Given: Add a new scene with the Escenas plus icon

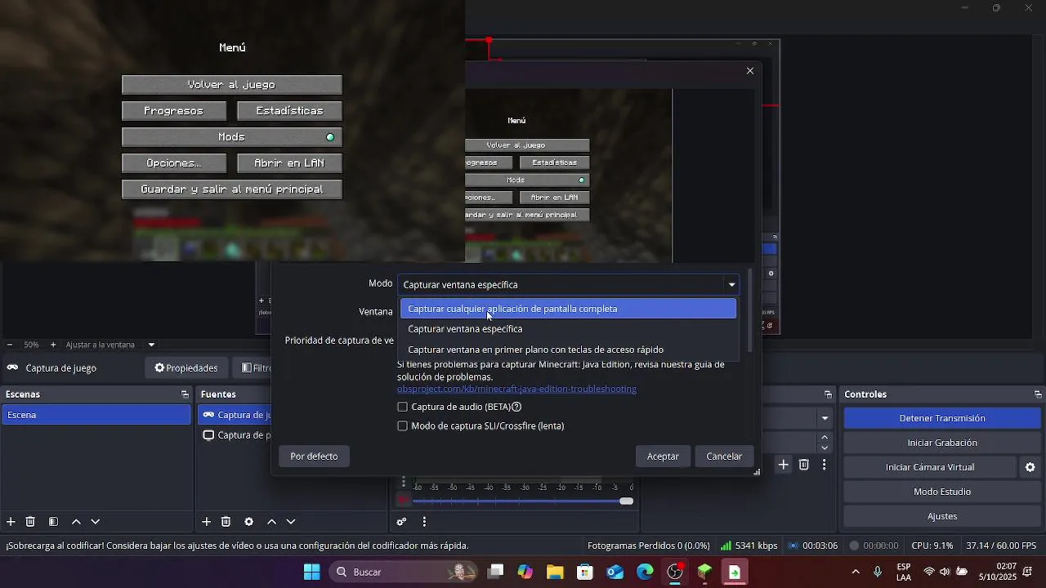Looking at the screenshot, I should tap(11, 522).
